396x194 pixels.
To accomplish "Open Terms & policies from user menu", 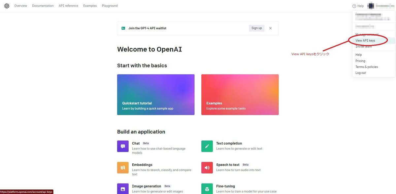I will point(374,67).
